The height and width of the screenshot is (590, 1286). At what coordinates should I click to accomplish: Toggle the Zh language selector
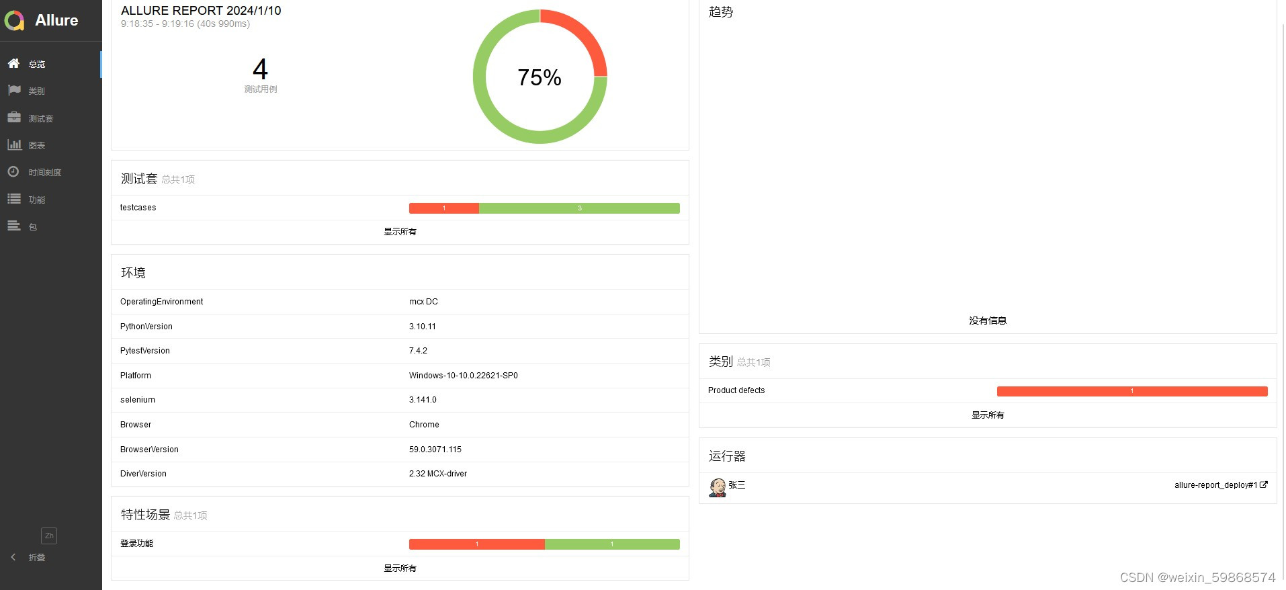pos(48,536)
